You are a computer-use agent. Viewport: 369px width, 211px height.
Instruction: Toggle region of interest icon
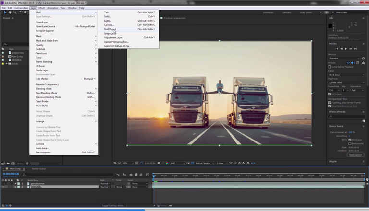tap(188, 163)
